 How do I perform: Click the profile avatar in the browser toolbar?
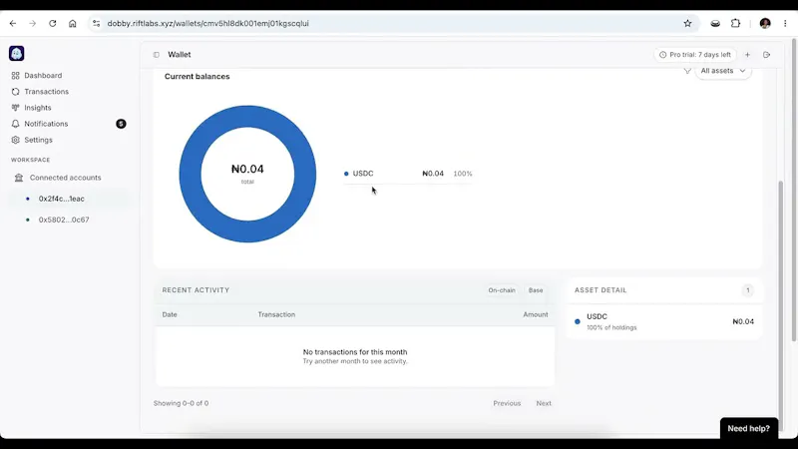click(765, 23)
